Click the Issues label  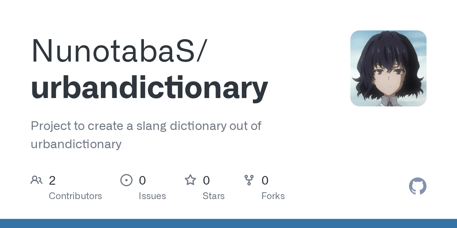[152, 196]
